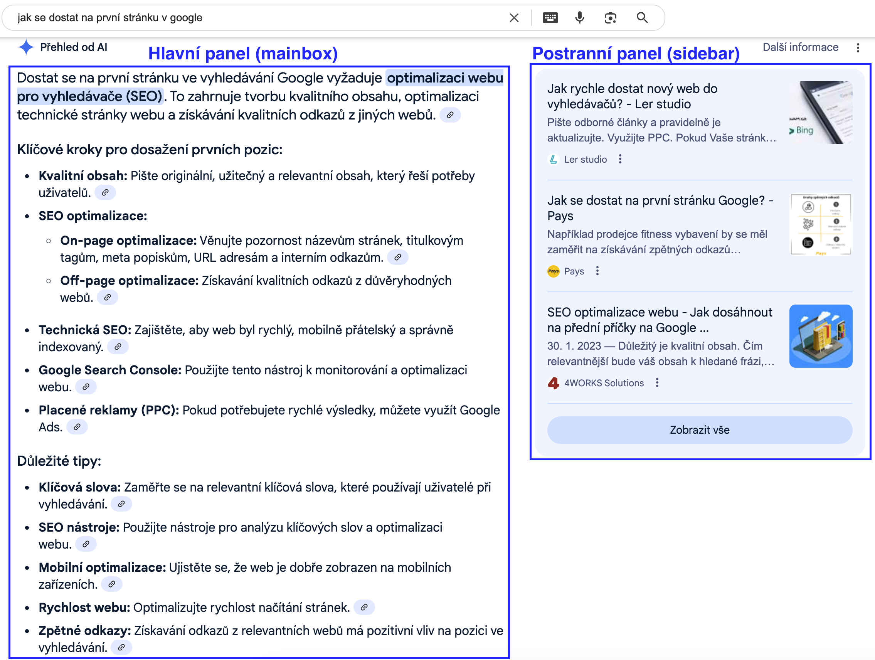Click the Pays infographic thumbnail
The width and height of the screenshot is (875, 660).
coord(821,224)
